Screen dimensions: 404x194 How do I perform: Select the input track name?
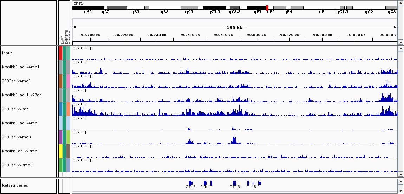pos(7,53)
